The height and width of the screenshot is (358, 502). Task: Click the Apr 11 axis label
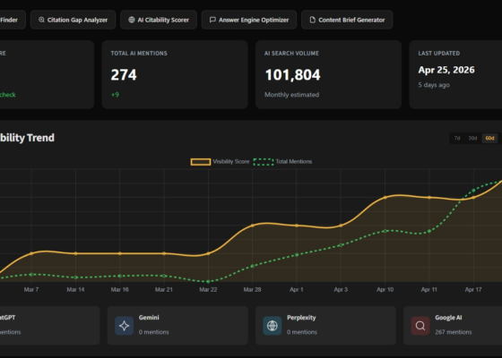click(429, 290)
